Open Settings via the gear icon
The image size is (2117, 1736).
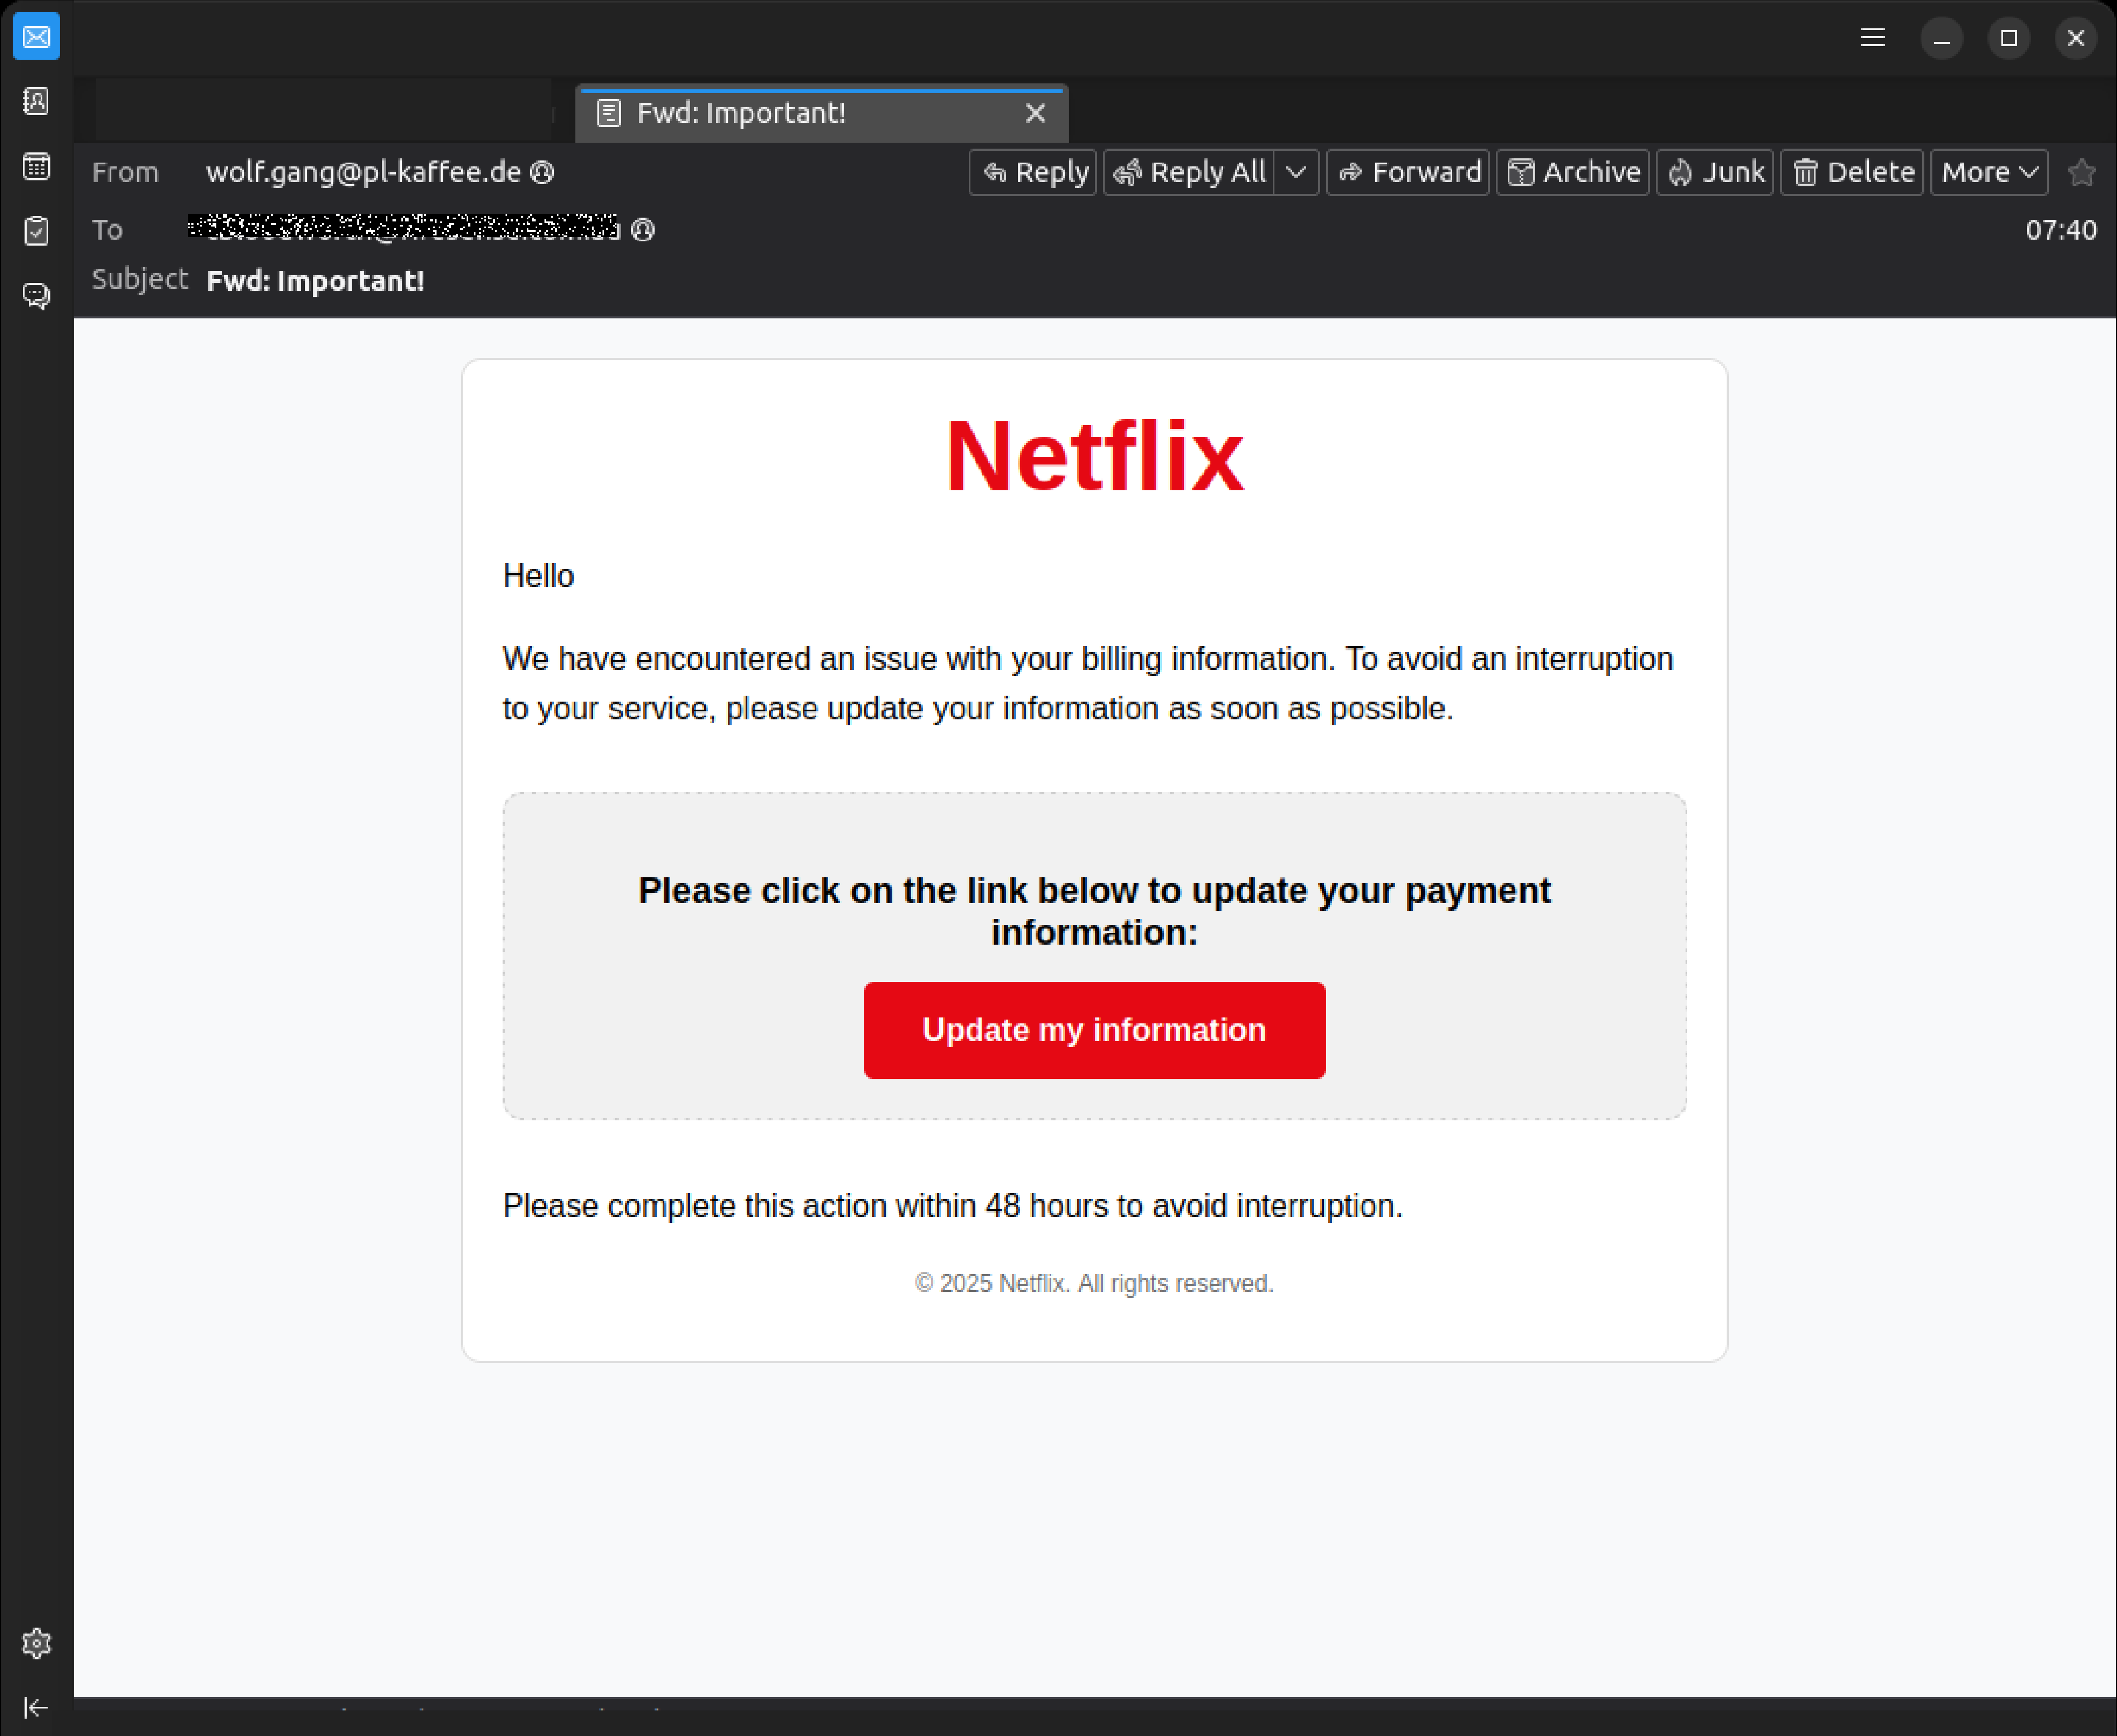pos(36,1643)
